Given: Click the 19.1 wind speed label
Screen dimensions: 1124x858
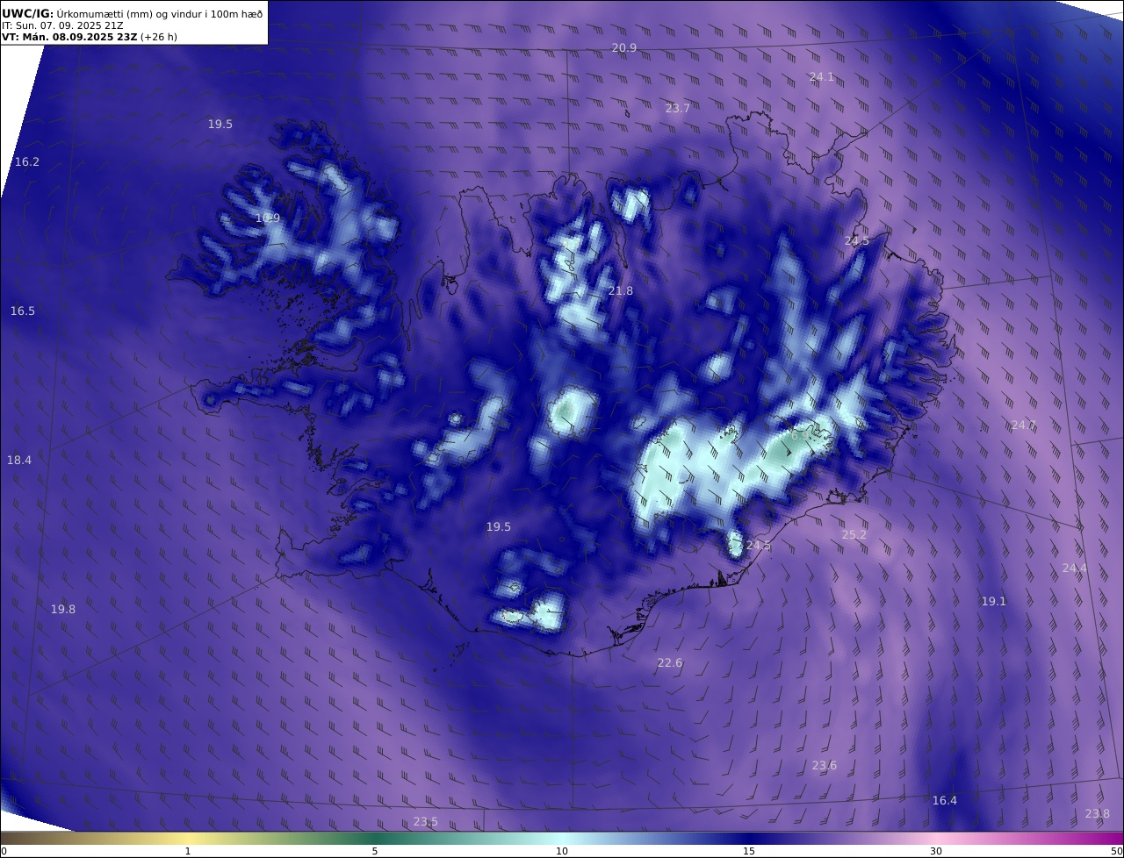Looking at the screenshot, I should point(994,601).
